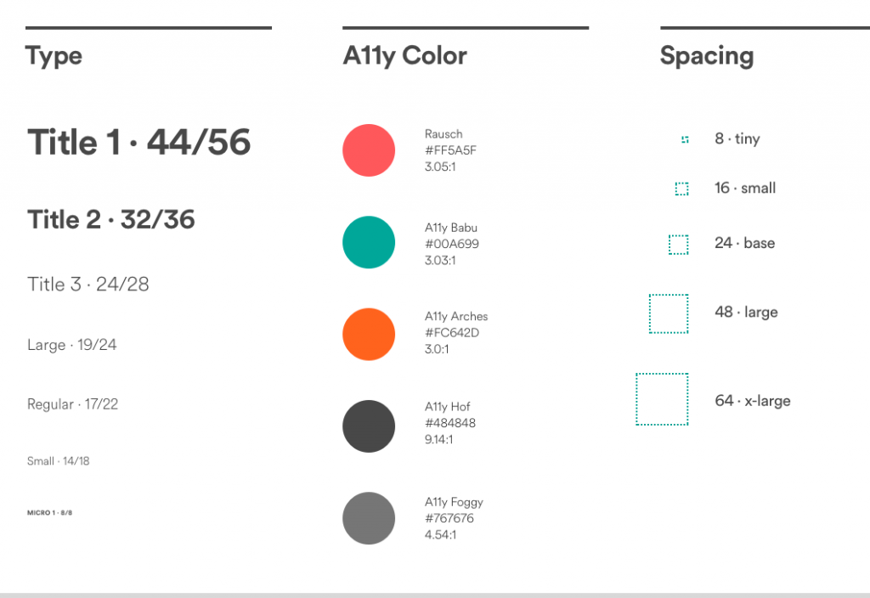Click the Title 3 · 24/28 sample

tap(88, 284)
